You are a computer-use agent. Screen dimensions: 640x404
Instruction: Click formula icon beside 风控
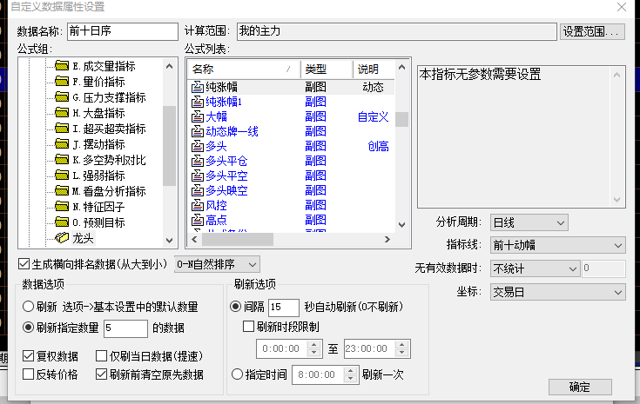198,205
